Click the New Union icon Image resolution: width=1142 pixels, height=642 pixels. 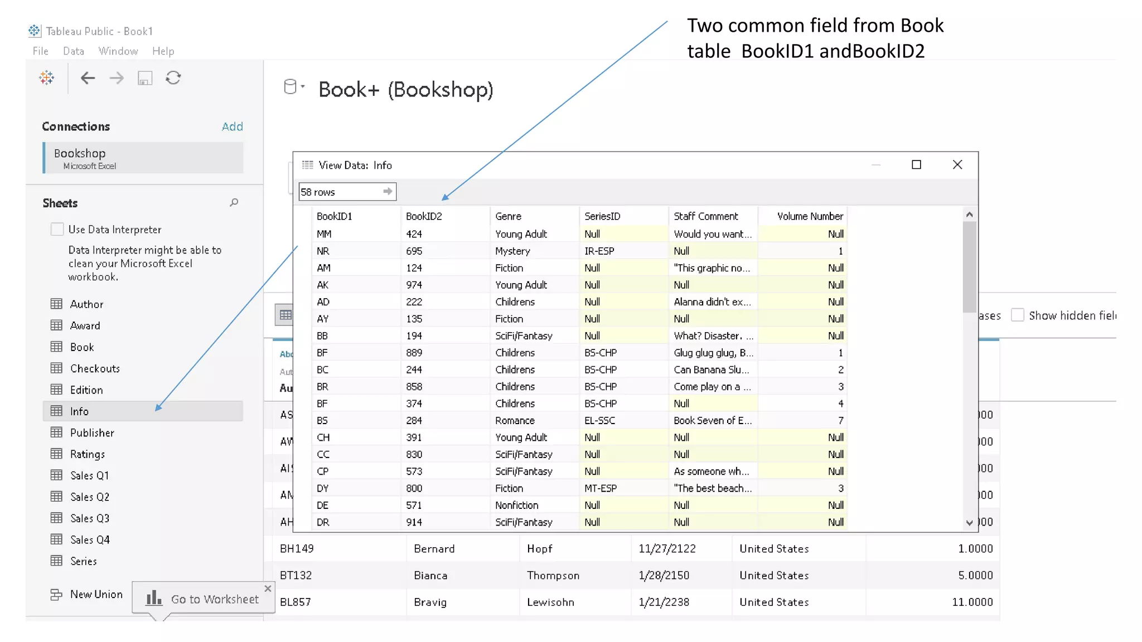[x=56, y=595]
